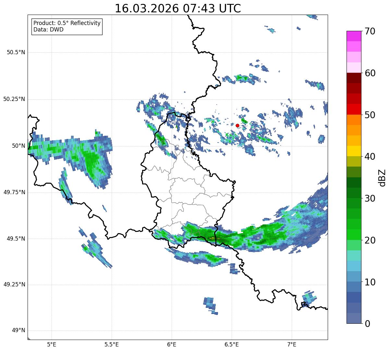390x351 pixels.
Task: Click the 5.5°E longitude label
Action: [112, 344]
